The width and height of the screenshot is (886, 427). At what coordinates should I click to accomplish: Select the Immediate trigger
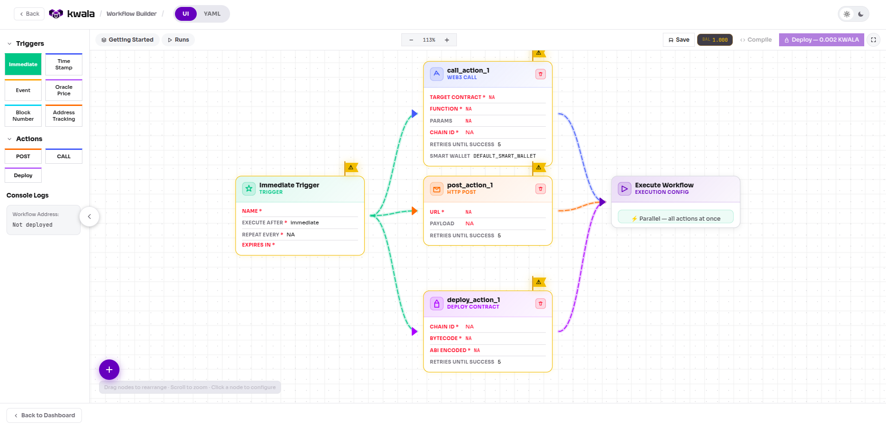point(23,64)
